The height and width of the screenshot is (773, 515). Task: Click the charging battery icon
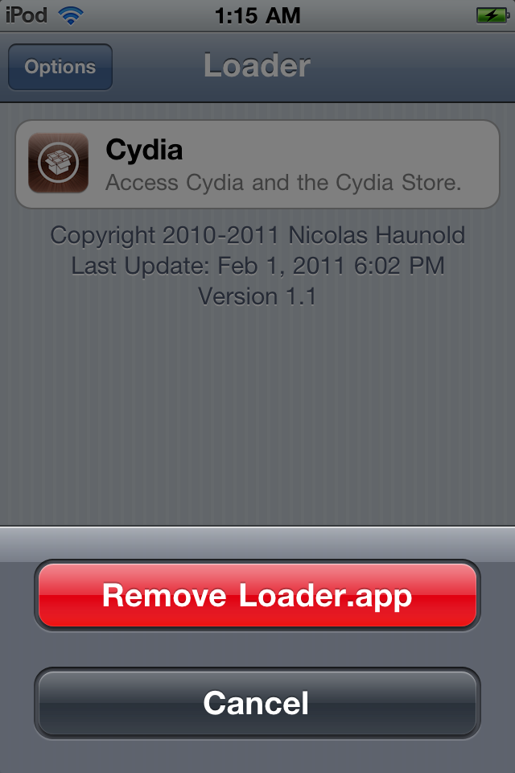(x=492, y=15)
